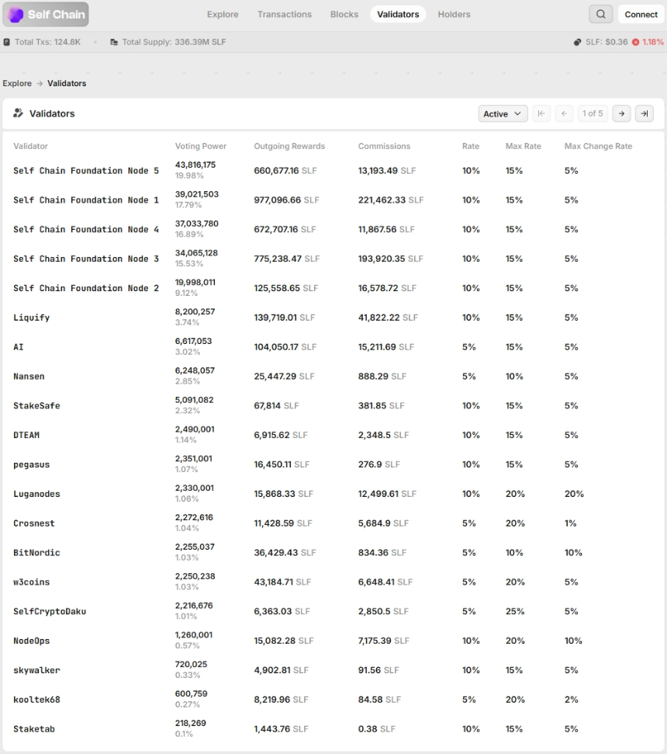Open the Liquify validator

32,318
